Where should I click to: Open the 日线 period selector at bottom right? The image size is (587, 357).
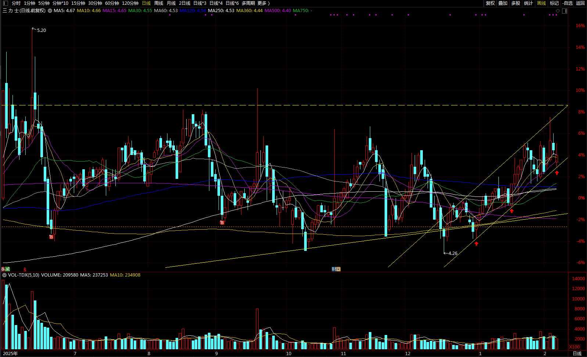(577, 353)
